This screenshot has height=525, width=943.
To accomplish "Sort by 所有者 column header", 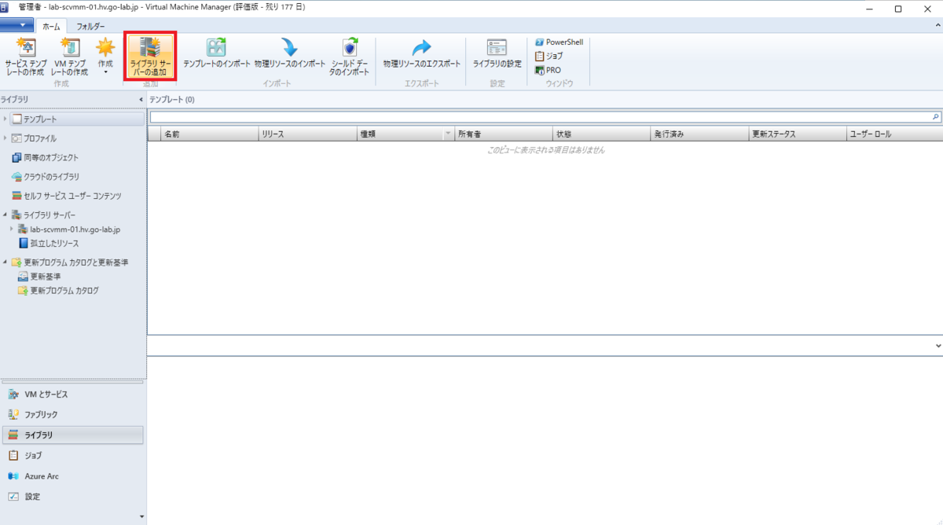I will 504,134.
